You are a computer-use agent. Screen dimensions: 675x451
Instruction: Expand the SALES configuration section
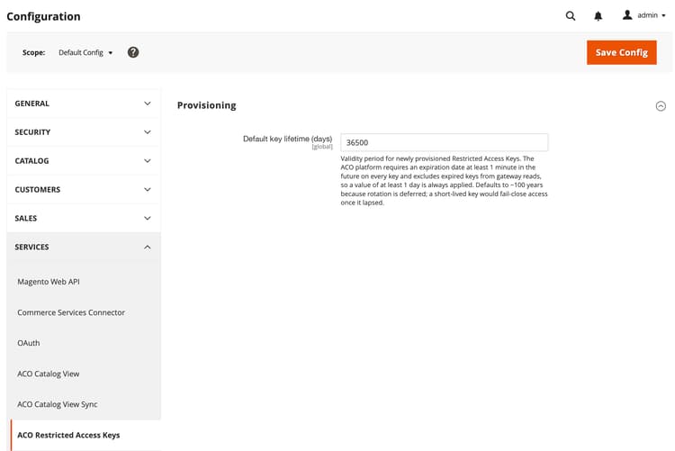[x=84, y=219]
